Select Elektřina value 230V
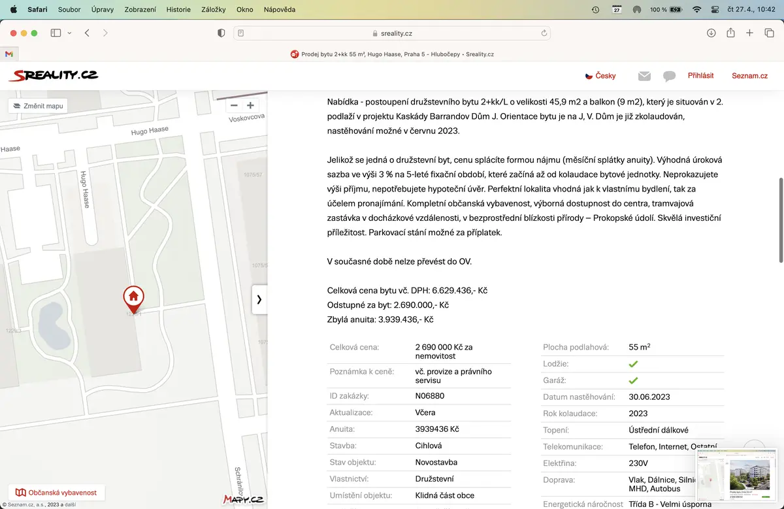This screenshot has height=509, width=784. (x=638, y=463)
